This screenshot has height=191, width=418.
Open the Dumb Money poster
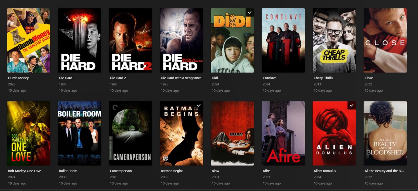click(28, 40)
